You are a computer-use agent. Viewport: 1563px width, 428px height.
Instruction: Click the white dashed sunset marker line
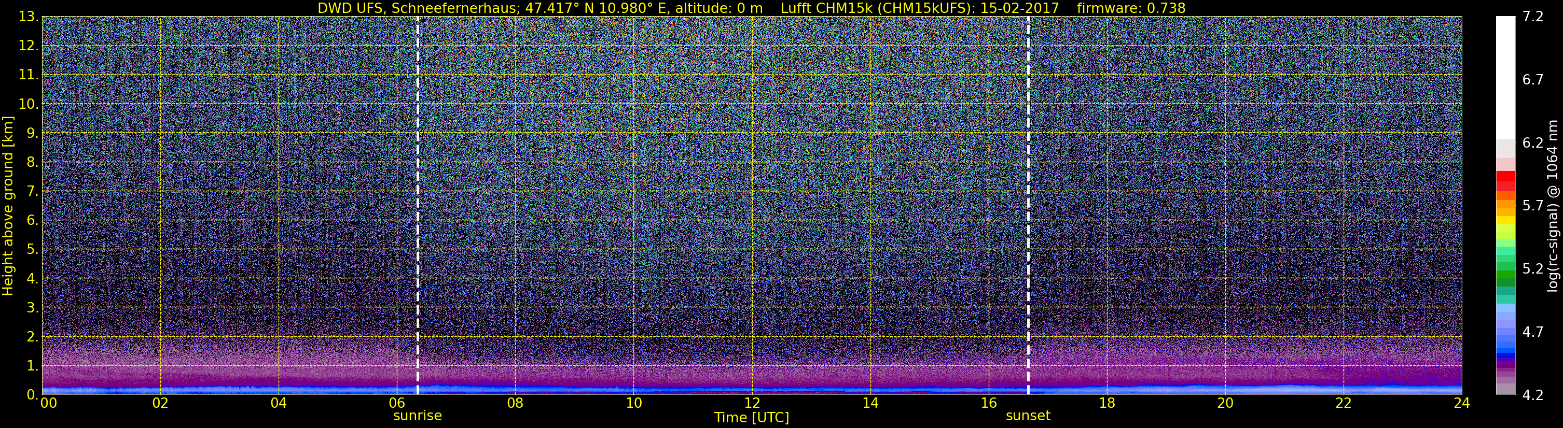click(x=1029, y=206)
